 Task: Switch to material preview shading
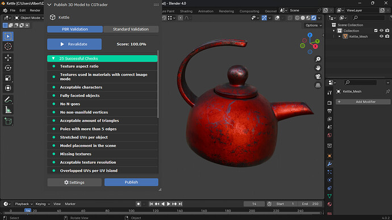pyautogui.click(x=308, y=18)
